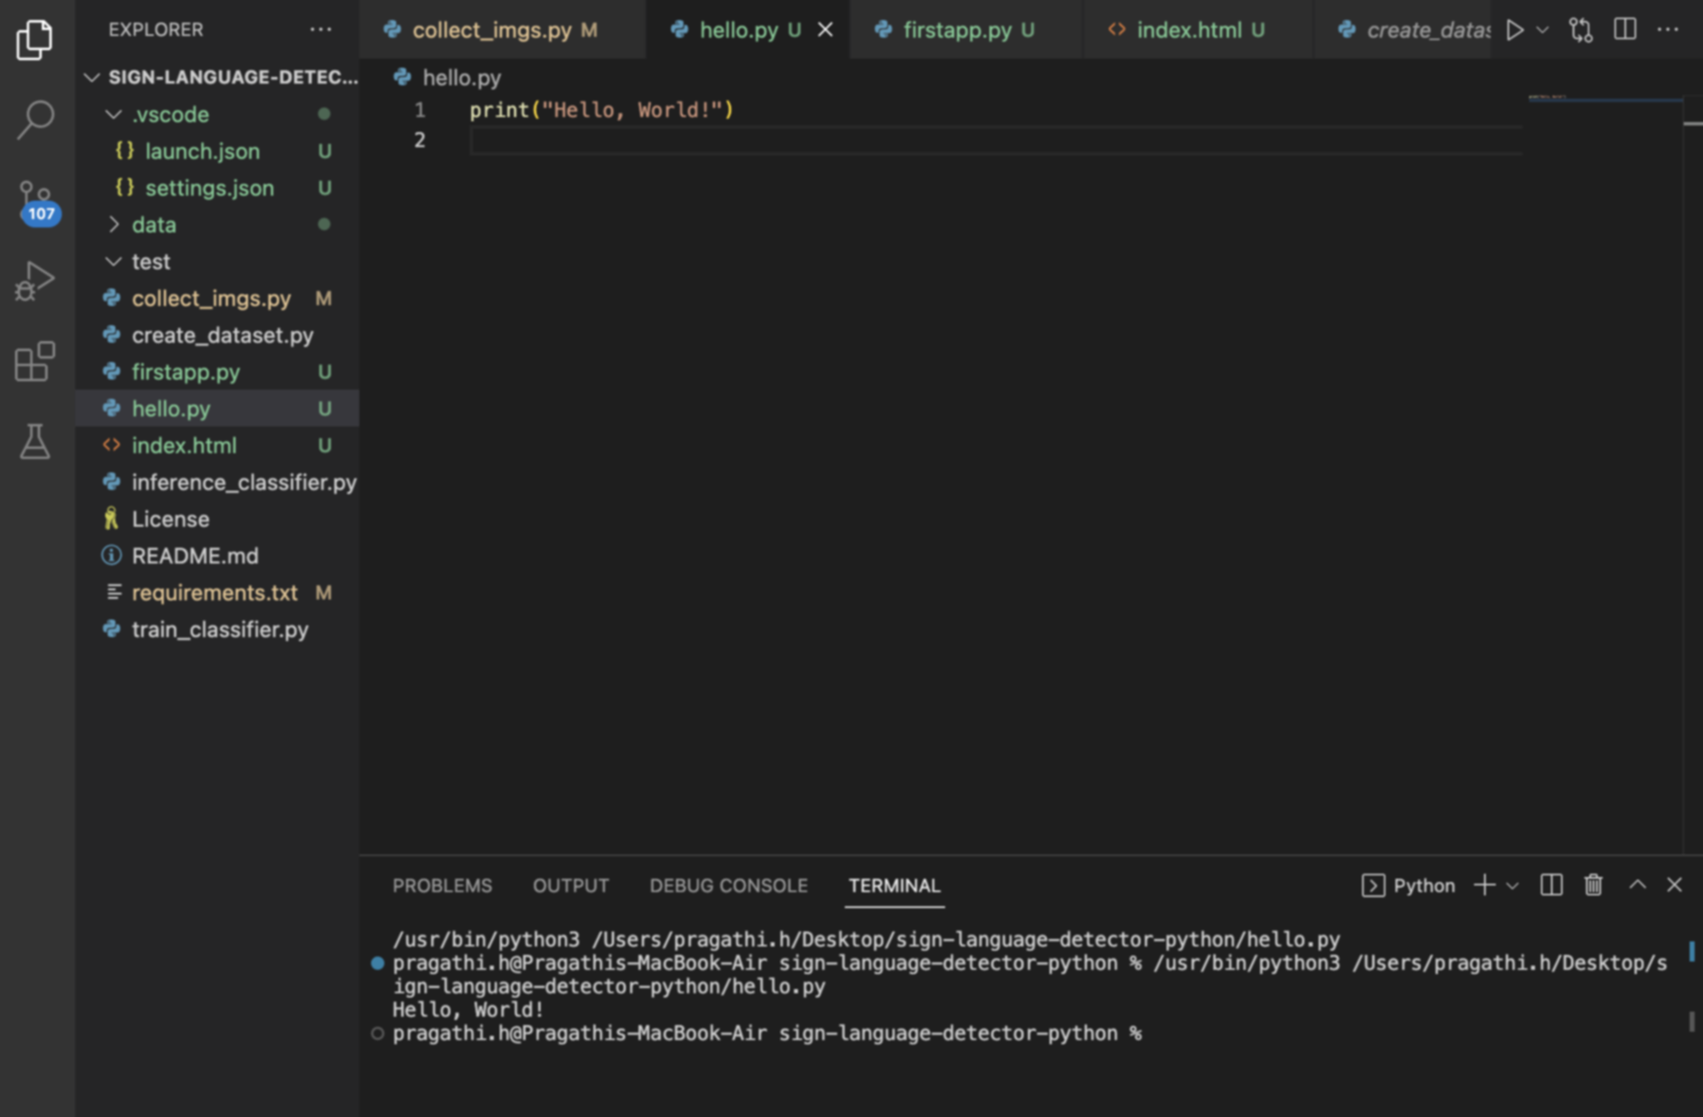Click the editor minimap scroll slider
This screenshot has width=1703, height=1117.
1604,98
